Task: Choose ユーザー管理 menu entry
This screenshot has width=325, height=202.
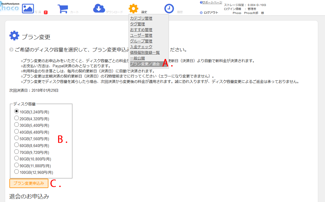Action: click(141, 36)
